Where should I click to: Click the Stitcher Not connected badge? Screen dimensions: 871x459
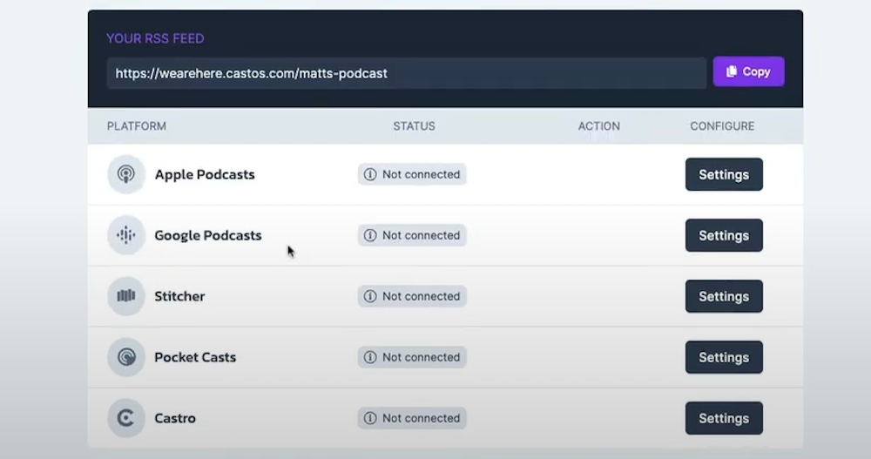point(412,296)
